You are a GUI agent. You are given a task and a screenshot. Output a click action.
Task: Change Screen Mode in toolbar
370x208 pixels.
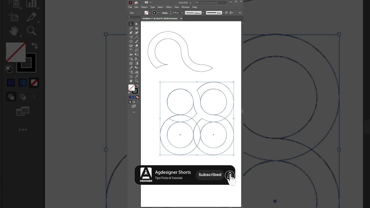(x=134, y=106)
